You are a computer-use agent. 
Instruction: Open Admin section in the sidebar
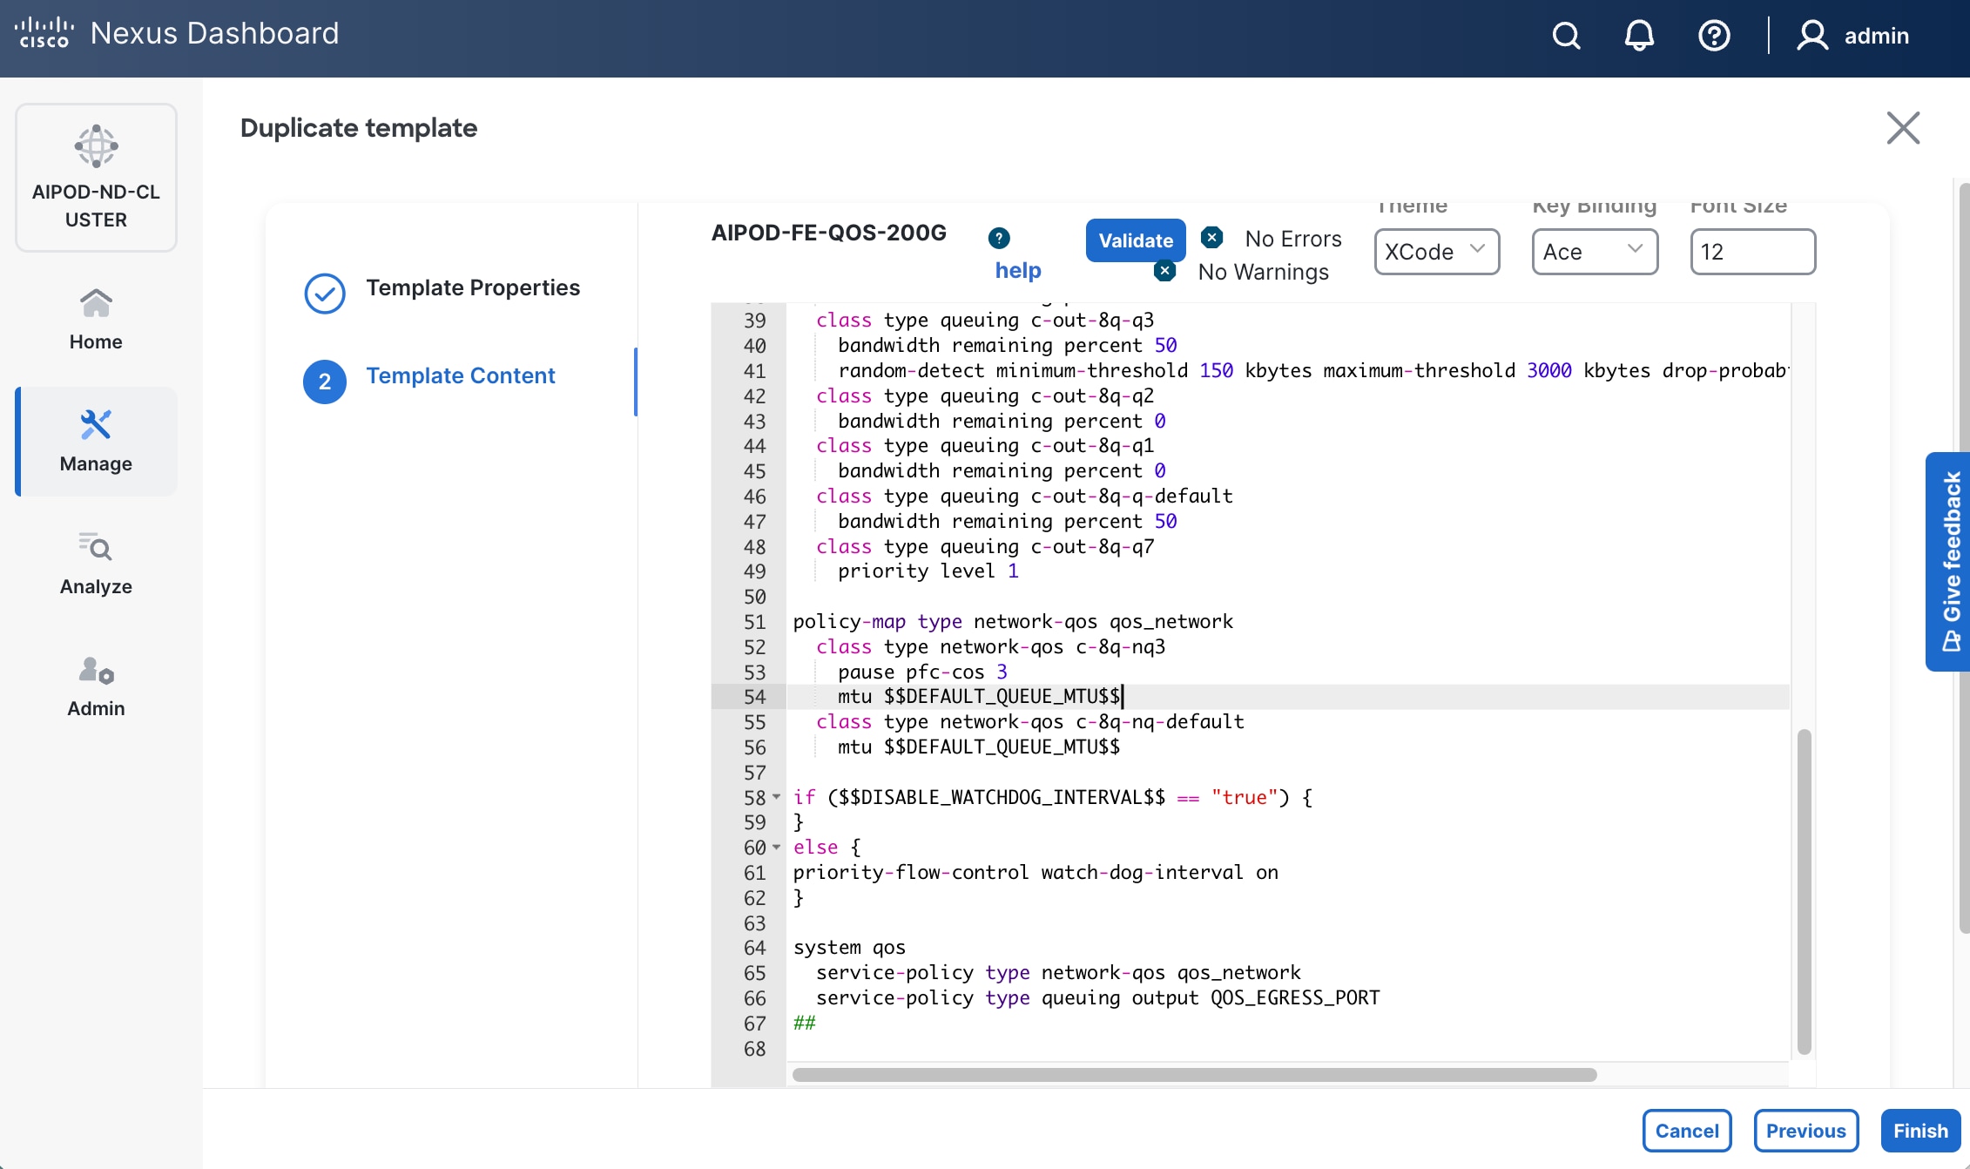coord(95,686)
